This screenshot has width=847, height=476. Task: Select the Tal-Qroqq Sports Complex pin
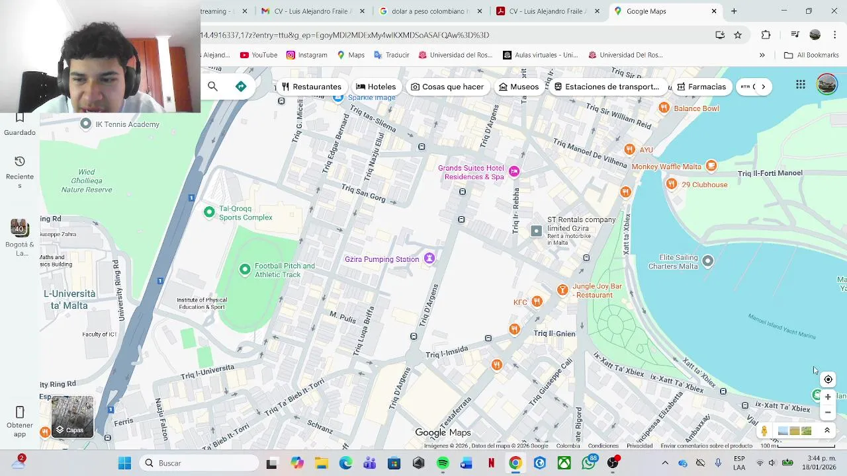coord(209,212)
